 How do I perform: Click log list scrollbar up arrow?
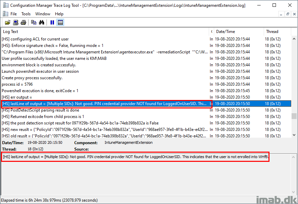tap(294, 39)
